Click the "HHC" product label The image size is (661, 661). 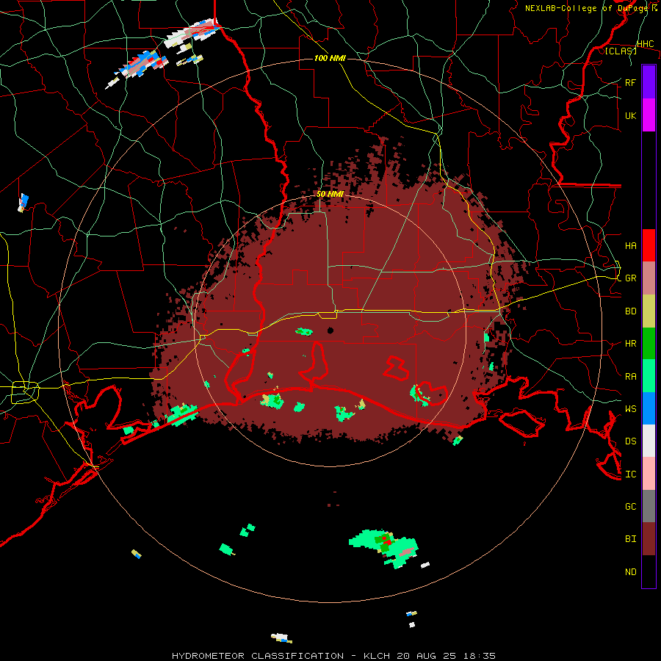[646, 44]
